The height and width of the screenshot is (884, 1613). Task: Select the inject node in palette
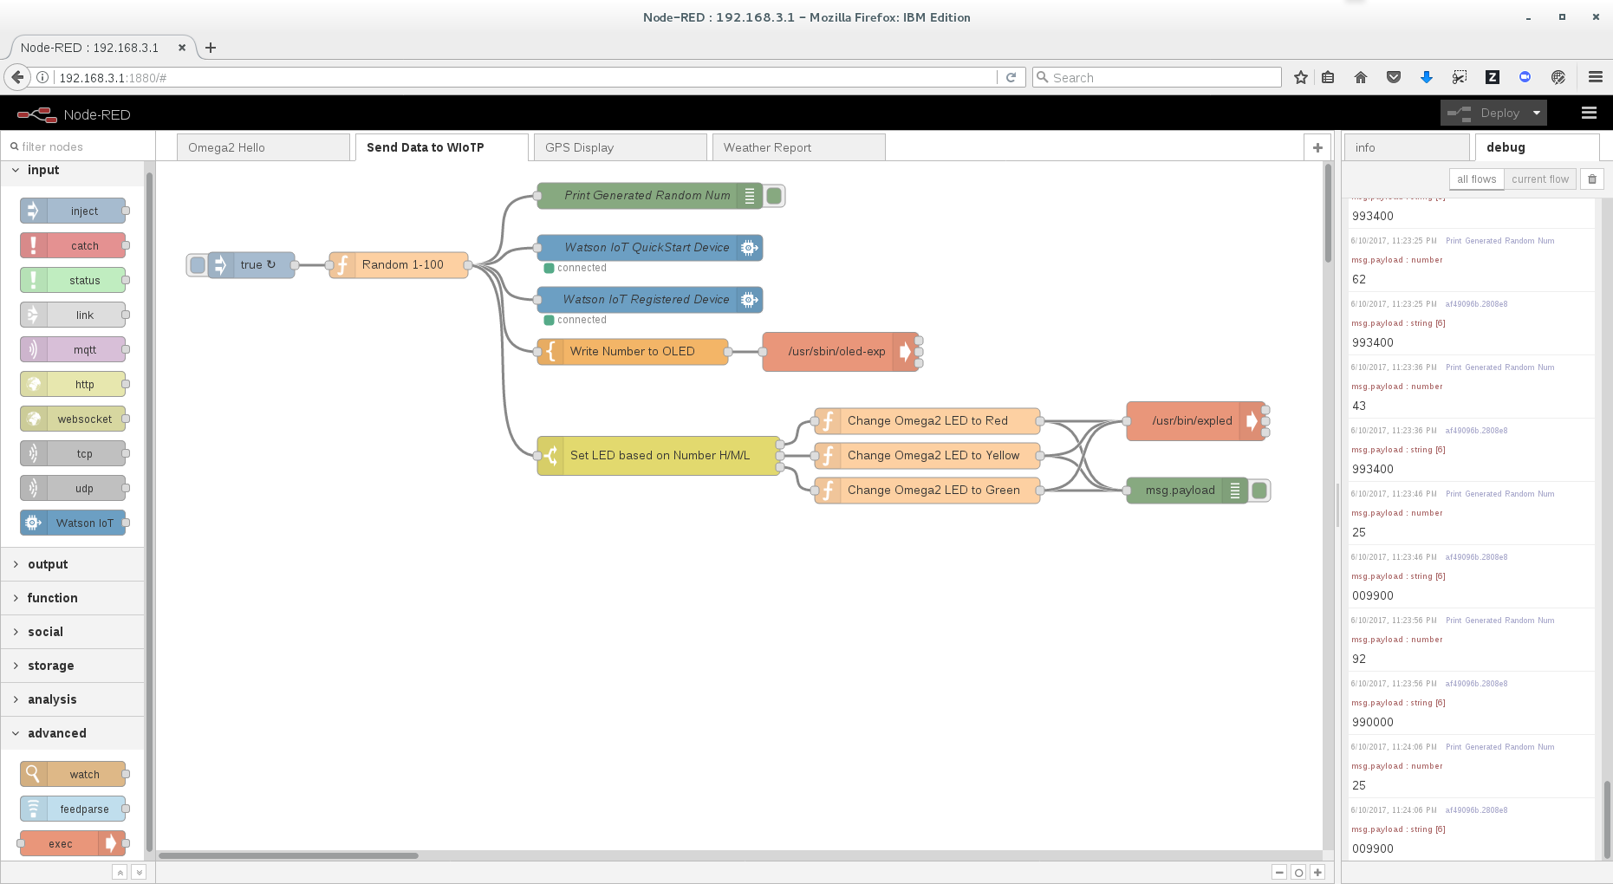73,211
